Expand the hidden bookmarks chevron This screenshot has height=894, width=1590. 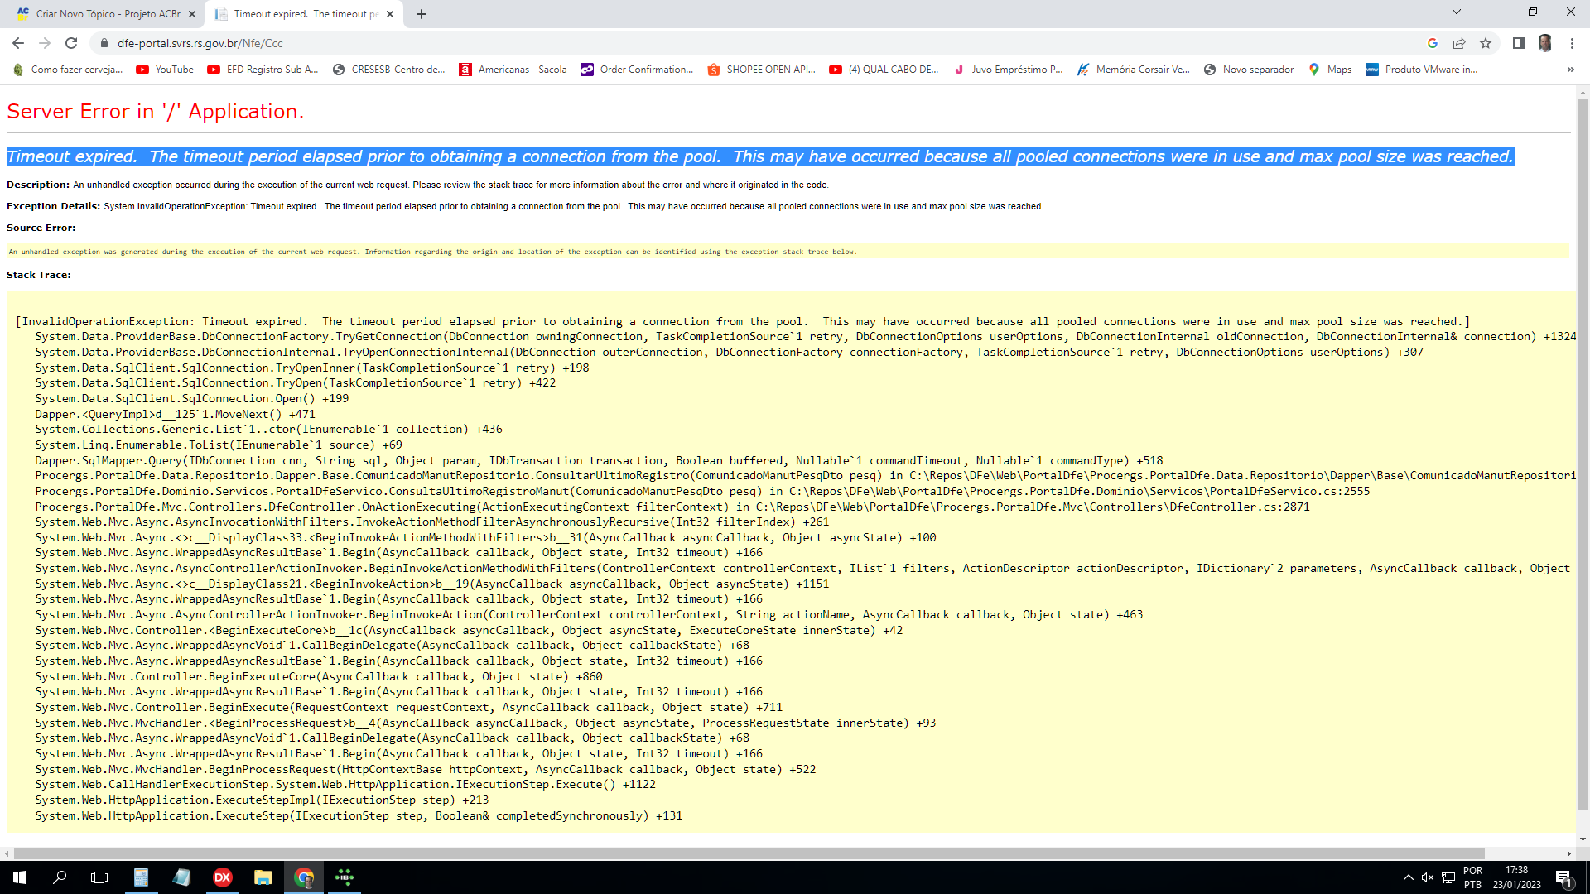1570,70
